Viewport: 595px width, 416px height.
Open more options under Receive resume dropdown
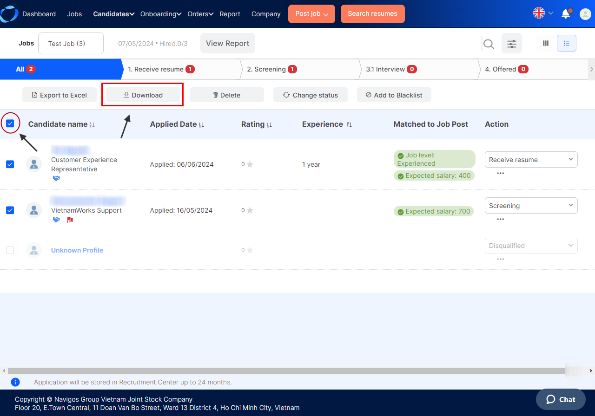[500, 173]
